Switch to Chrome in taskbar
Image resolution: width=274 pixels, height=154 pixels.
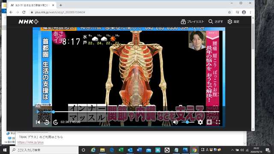click(194, 150)
